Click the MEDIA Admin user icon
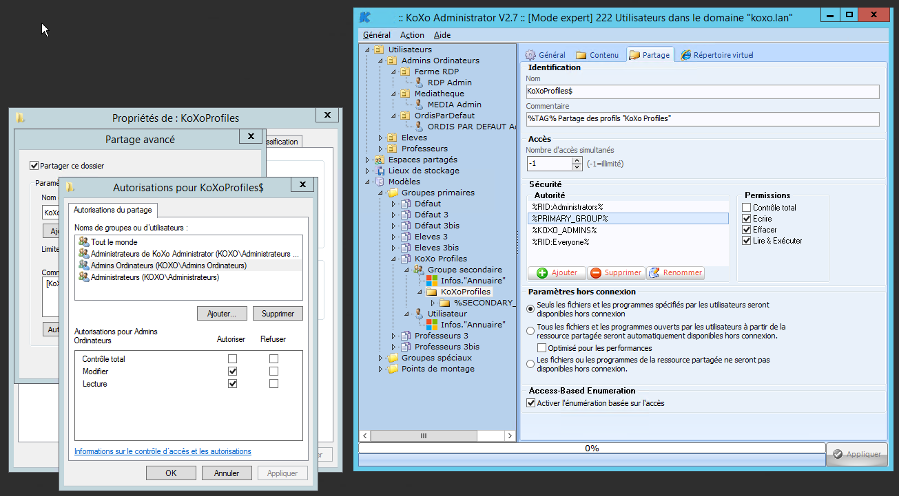This screenshot has height=496, width=899. [x=419, y=105]
